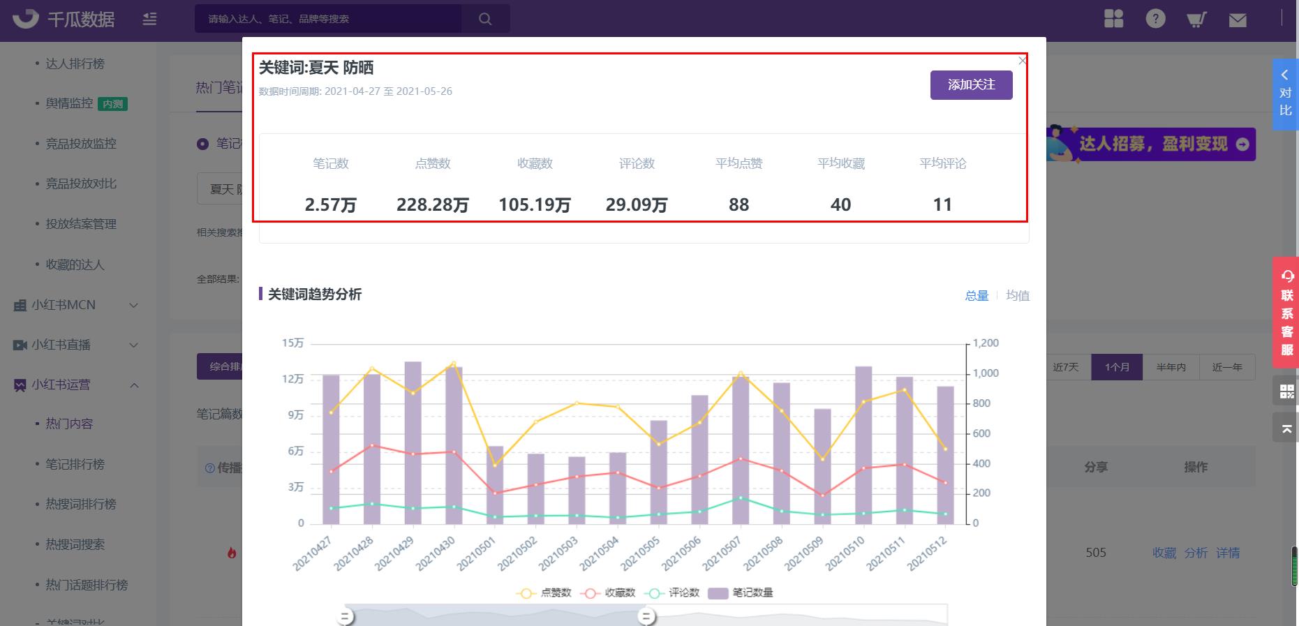Screen dimensions: 1299x626
Task: Click the 传播 column help icon
Action: pos(209,468)
